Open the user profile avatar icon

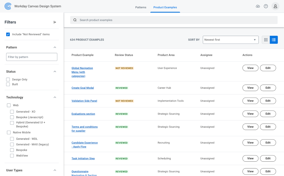[275, 6]
